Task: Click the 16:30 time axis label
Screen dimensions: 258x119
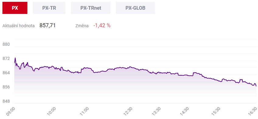Action: click(253, 111)
